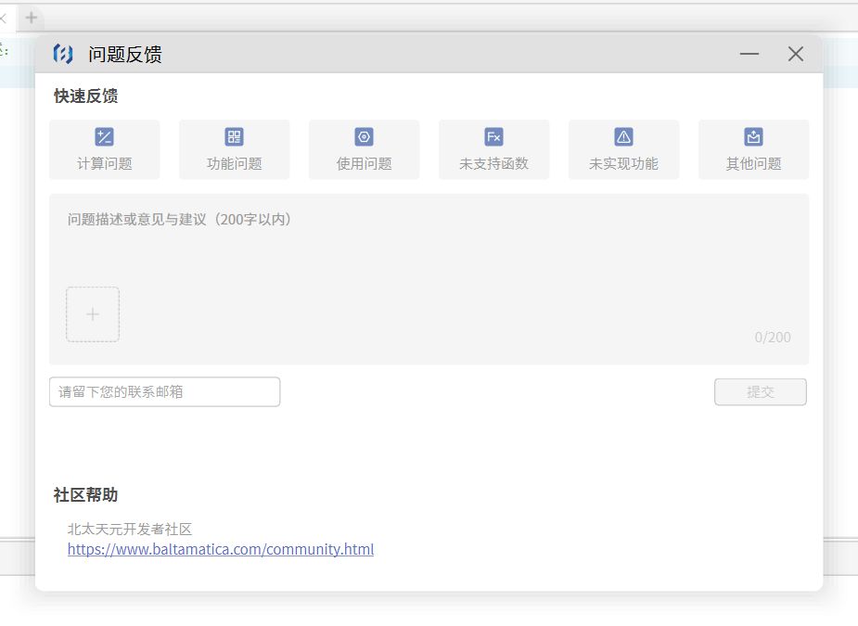Click the 0/200 character counter
The height and width of the screenshot is (626, 858).
click(772, 338)
